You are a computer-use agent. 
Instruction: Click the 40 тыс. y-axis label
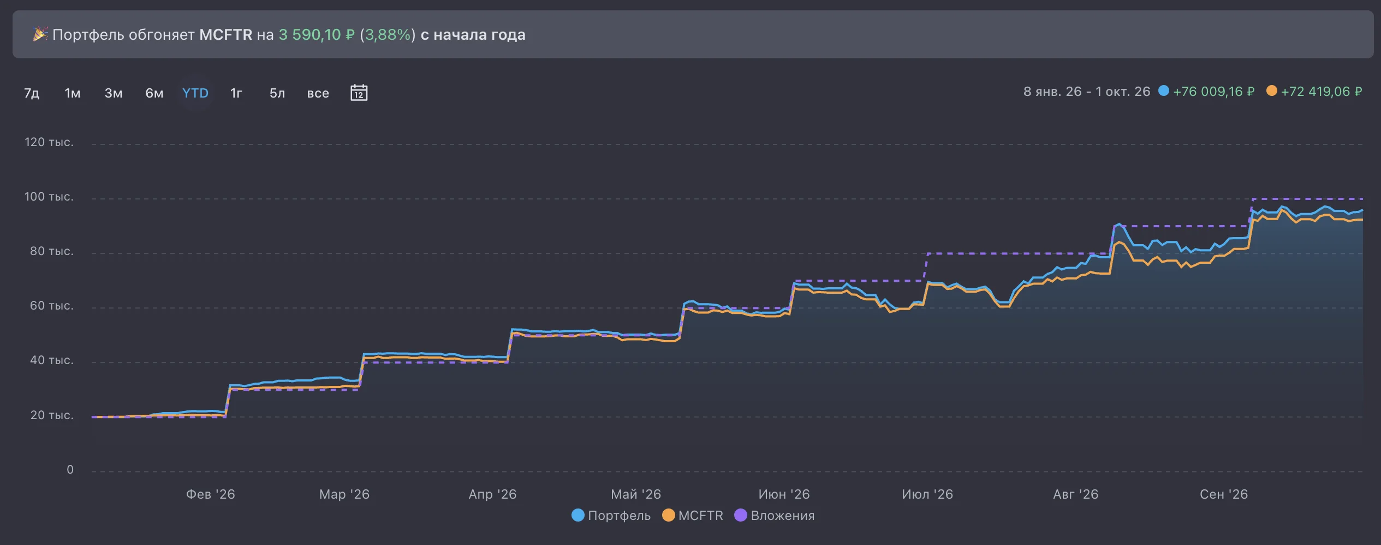click(x=52, y=360)
